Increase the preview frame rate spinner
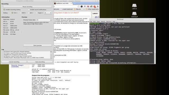169x95 pixels. point(51,19)
